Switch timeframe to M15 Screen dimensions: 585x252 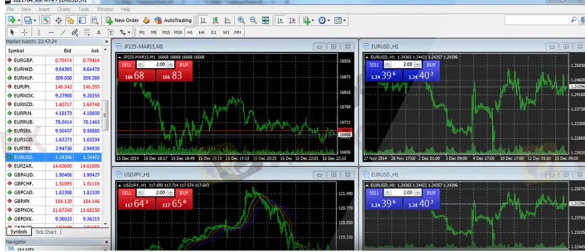(166, 32)
